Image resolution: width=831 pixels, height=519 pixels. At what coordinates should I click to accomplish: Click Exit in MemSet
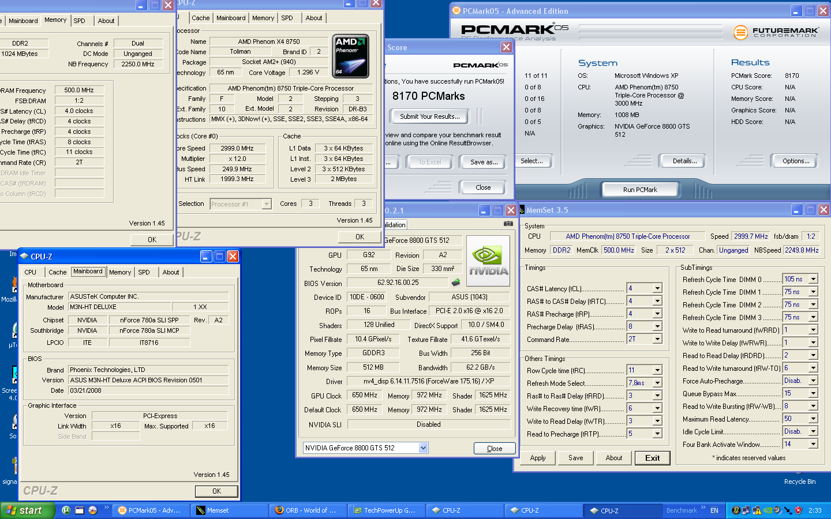coord(652,458)
